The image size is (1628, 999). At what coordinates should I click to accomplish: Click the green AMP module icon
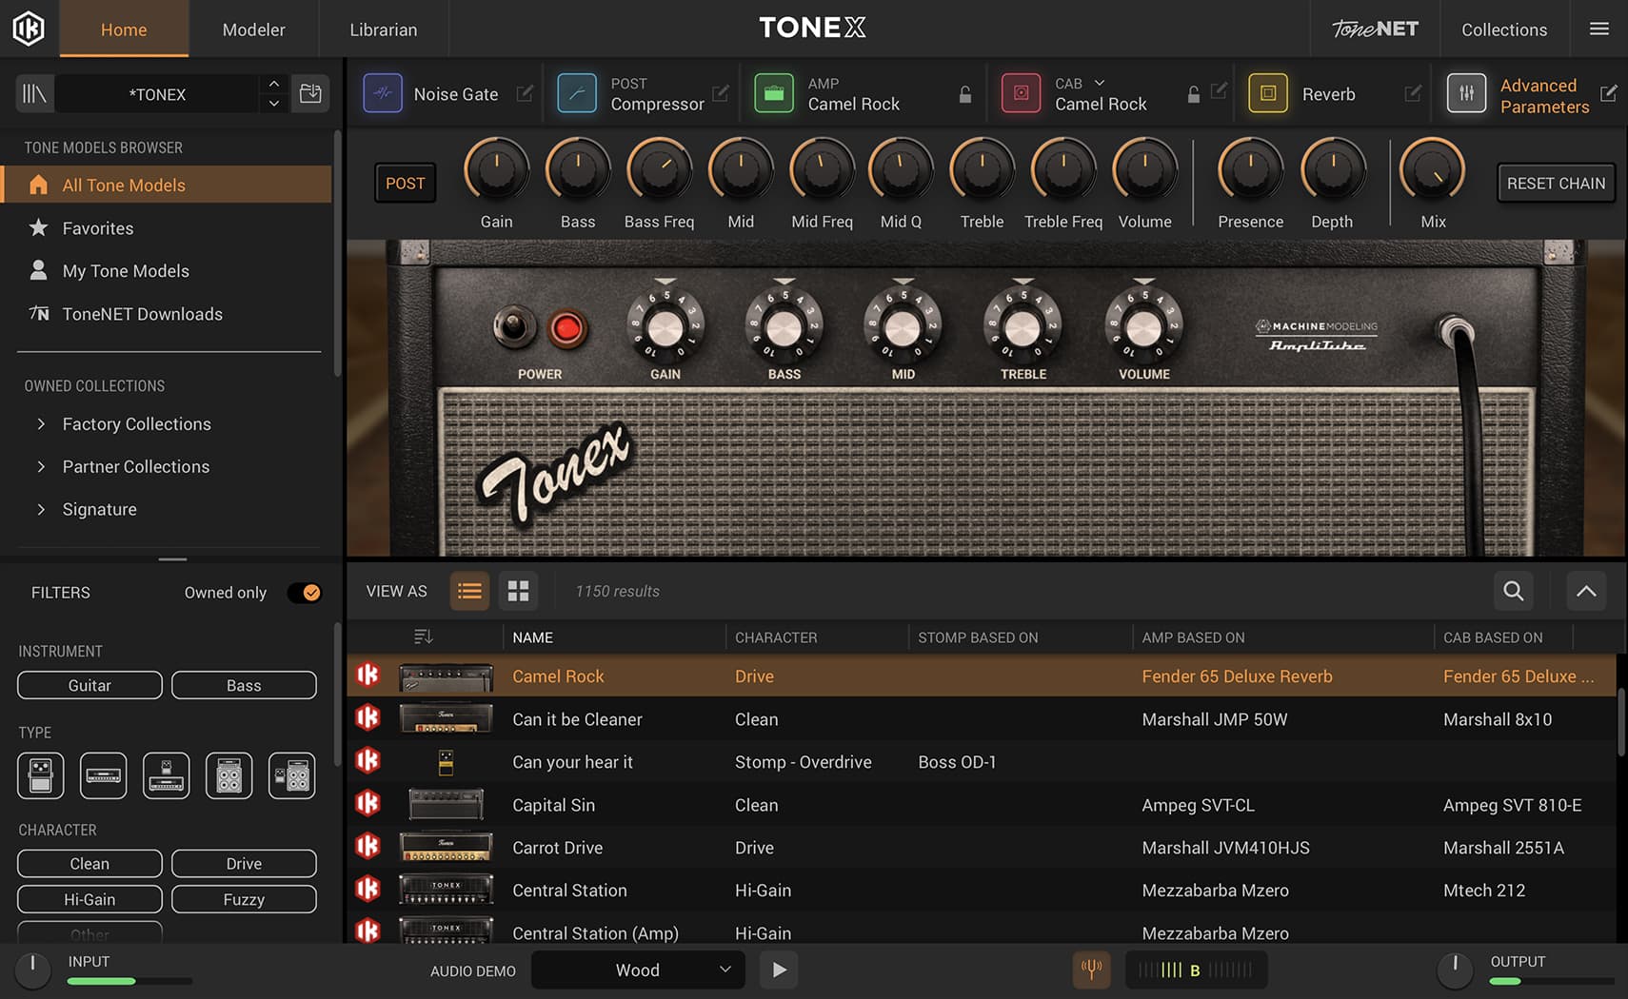(773, 94)
